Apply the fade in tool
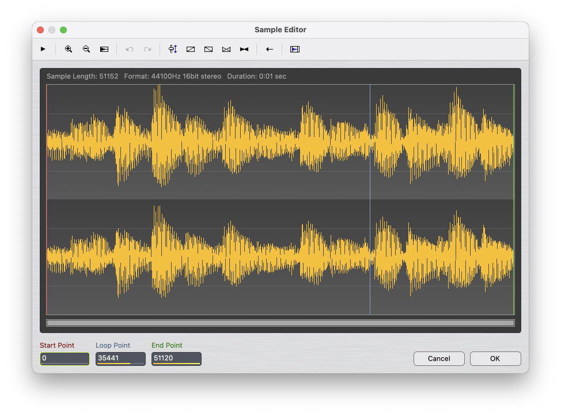 [x=191, y=50]
